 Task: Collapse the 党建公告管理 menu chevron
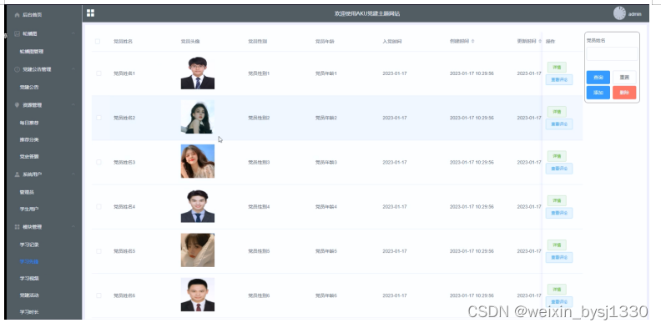click(73, 69)
